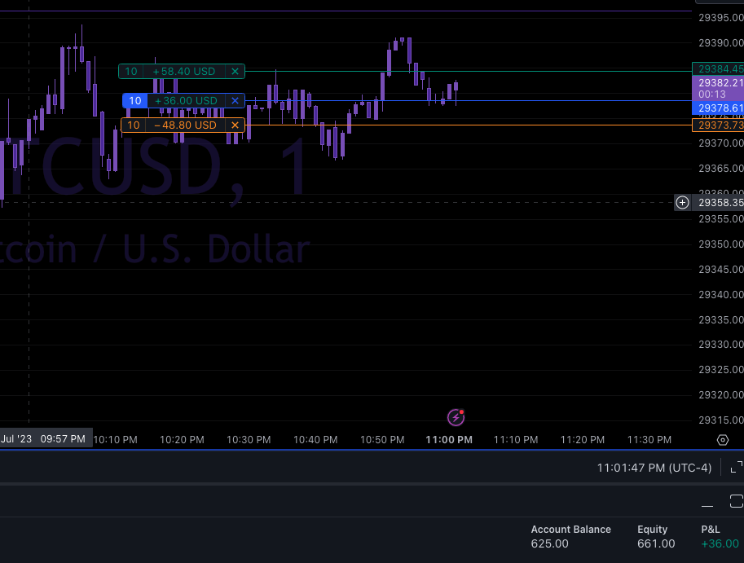744x563 pixels.
Task: Click the 11:01:47 PM (UTC-4) timezone clock
Action: pos(654,468)
